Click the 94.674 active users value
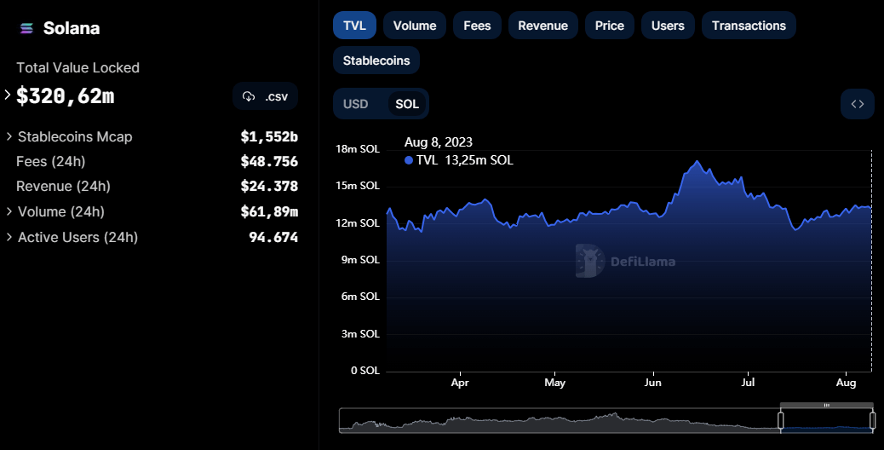This screenshot has height=450, width=884. (273, 238)
